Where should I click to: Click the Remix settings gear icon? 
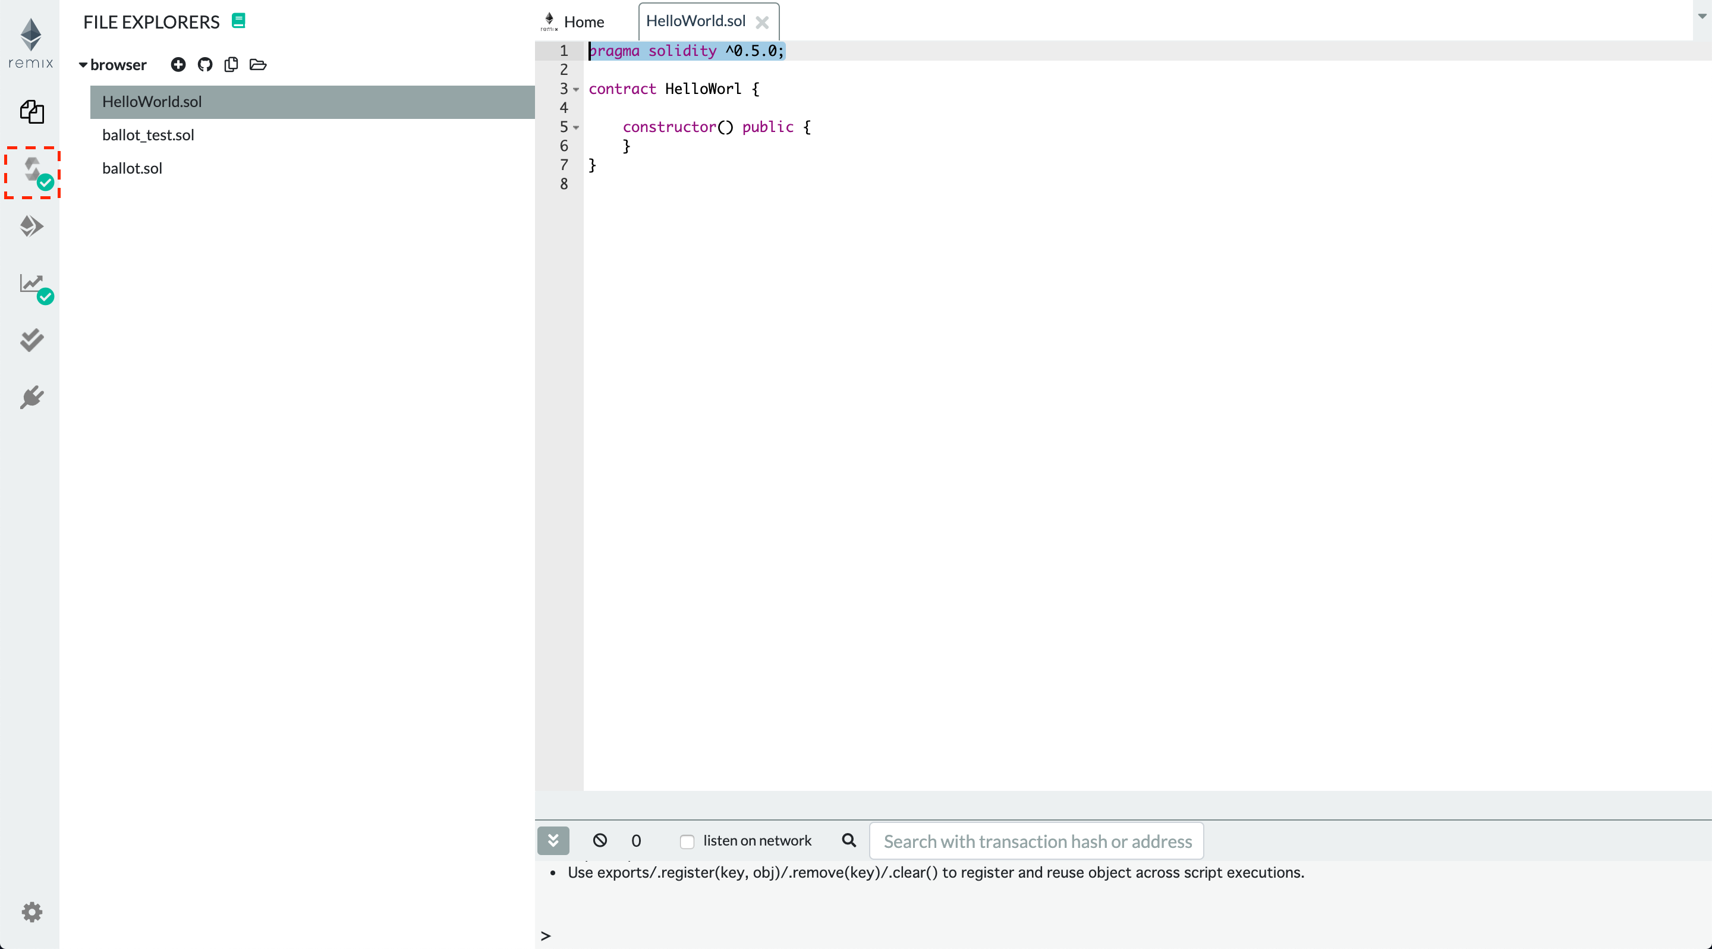click(32, 912)
